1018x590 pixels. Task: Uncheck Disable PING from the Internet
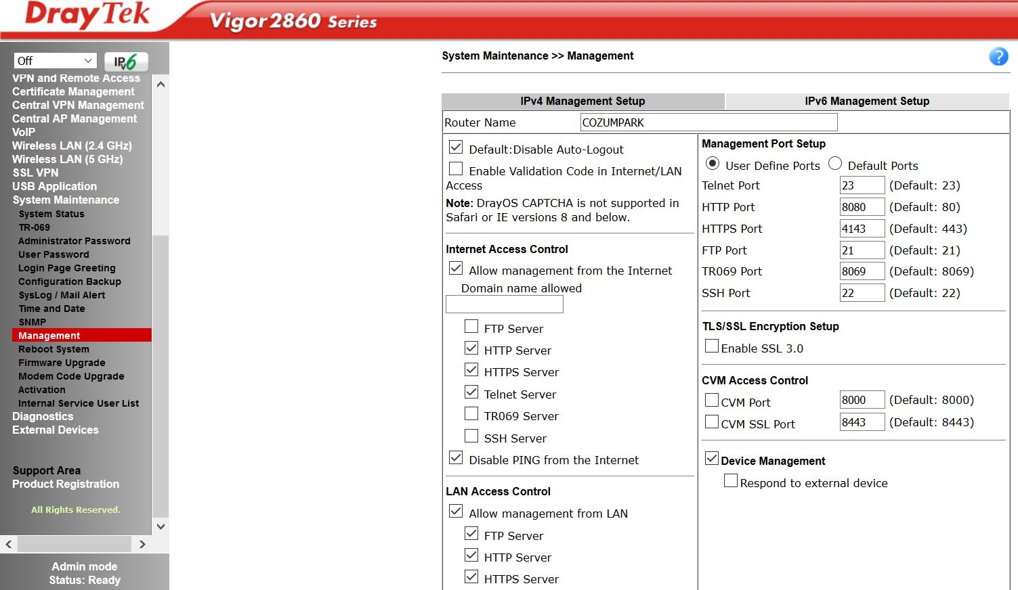tap(456, 458)
